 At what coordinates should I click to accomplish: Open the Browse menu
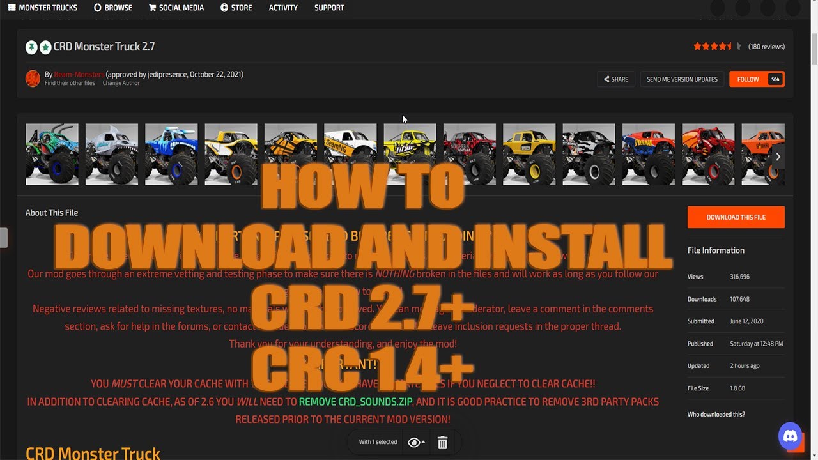point(113,8)
